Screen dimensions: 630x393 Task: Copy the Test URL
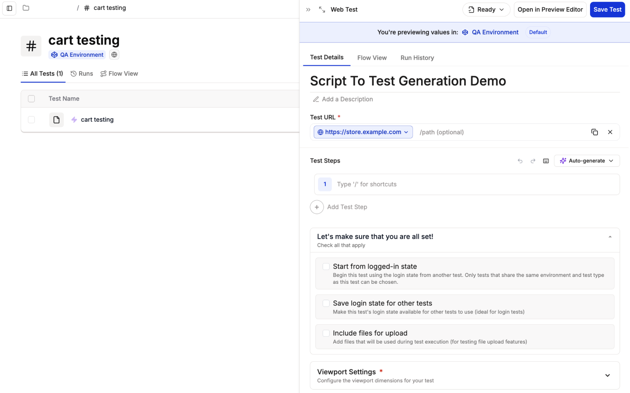594,132
